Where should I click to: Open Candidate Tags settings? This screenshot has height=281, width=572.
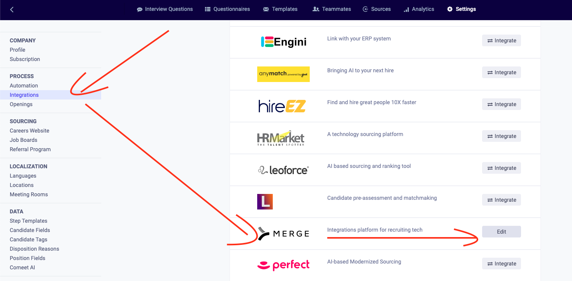pos(28,239)
